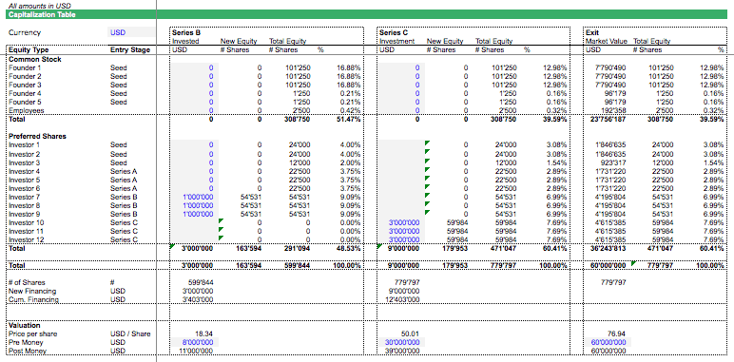The height and width of the screenshot is (362, 734).
Task: Click Investor 10 Series C investment 3'000'000 cell
Action: click(402, 222)
